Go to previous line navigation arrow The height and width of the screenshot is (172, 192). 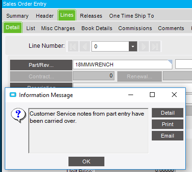click(x=85, y=46)
